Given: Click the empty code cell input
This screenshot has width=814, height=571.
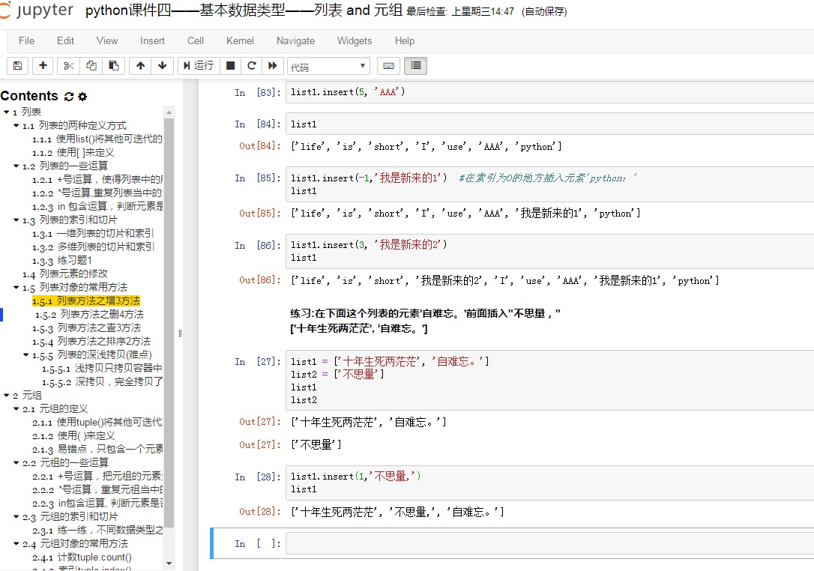Looking at the screenshot, I should coord(549,543).
